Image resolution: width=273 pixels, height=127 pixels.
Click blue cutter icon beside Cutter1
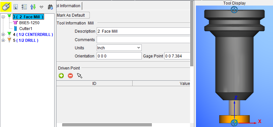tap(16, 28)
